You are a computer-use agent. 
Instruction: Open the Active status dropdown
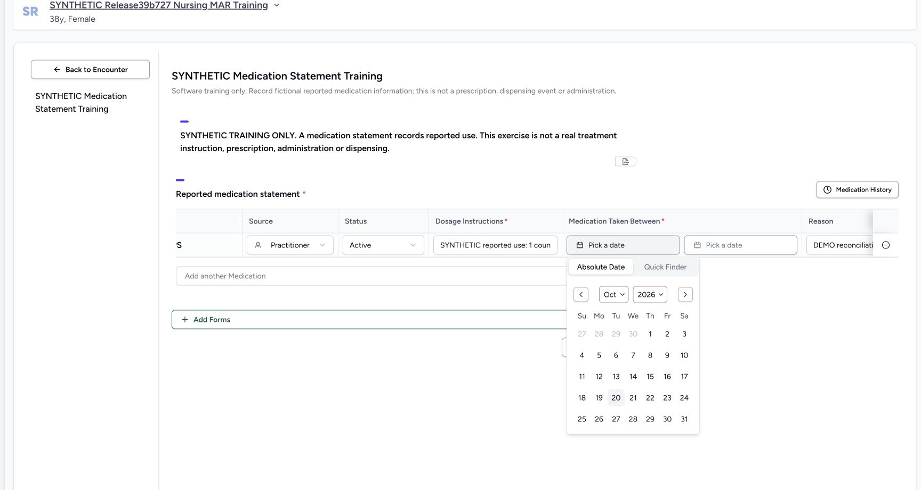pos(383,245)
